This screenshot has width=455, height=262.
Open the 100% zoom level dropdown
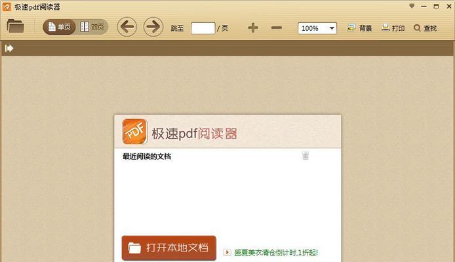[x=317, y=28]
